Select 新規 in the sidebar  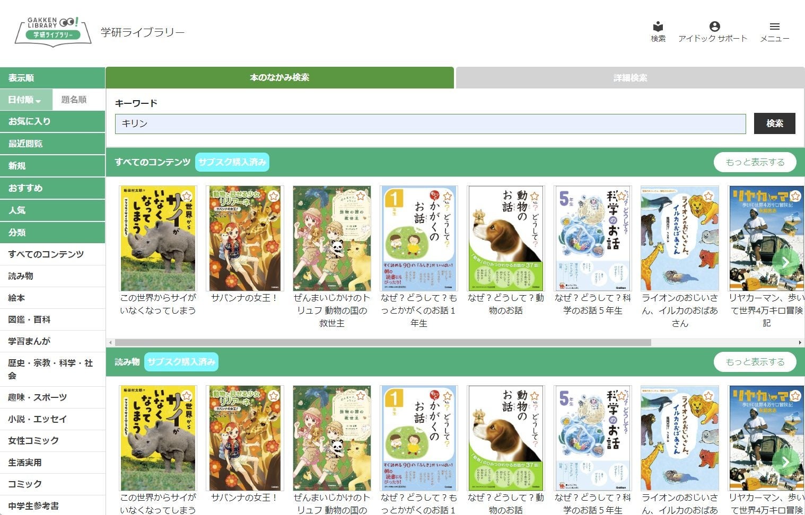[x=52, y=166]
